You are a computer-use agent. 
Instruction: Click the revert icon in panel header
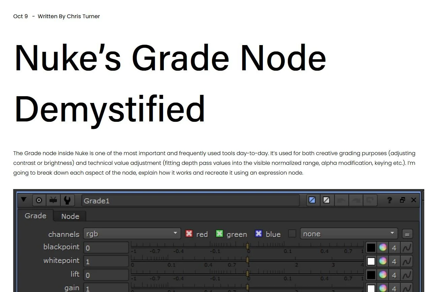370,200
